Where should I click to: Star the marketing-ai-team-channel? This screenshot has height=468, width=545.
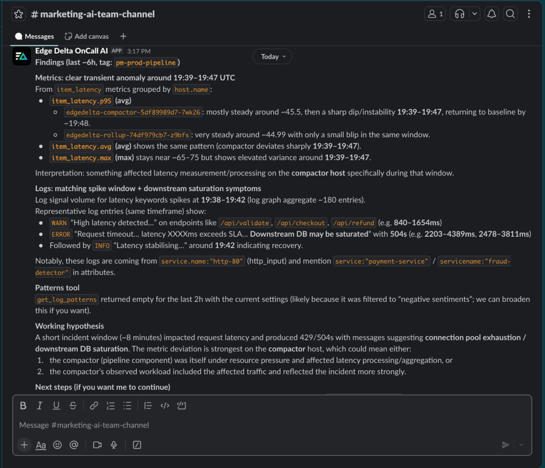pos(19,14)
